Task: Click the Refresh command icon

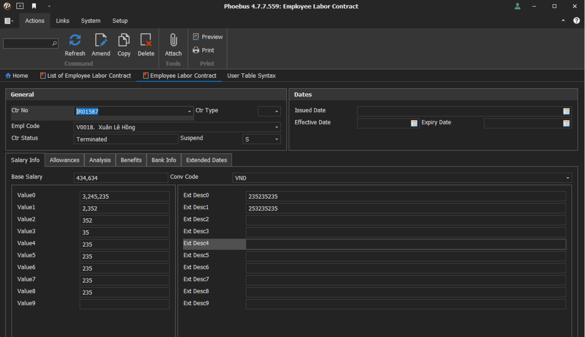Action: point(75,40)
